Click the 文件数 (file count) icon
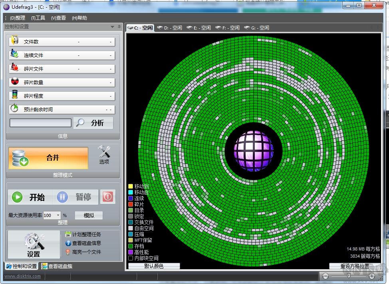389x284 pixels. 15,40
